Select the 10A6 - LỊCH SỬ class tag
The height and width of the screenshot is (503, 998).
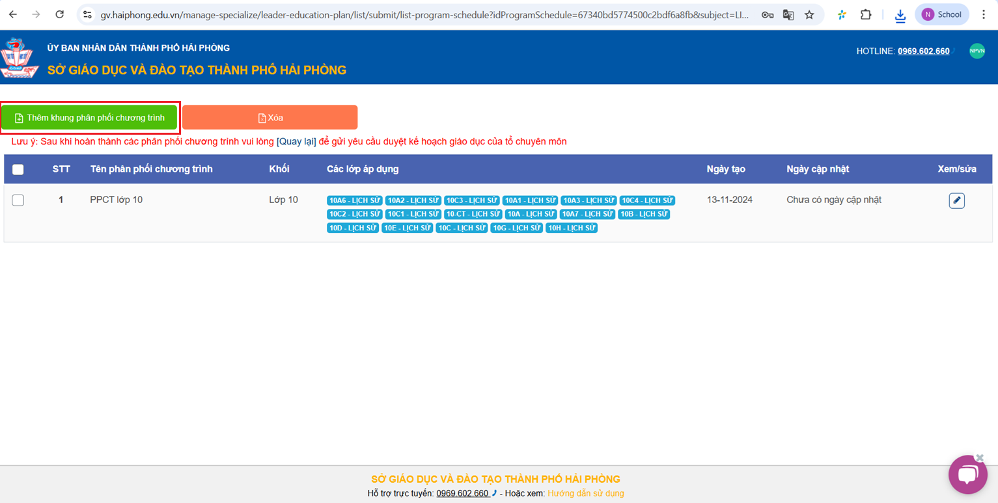coord(354,200)
